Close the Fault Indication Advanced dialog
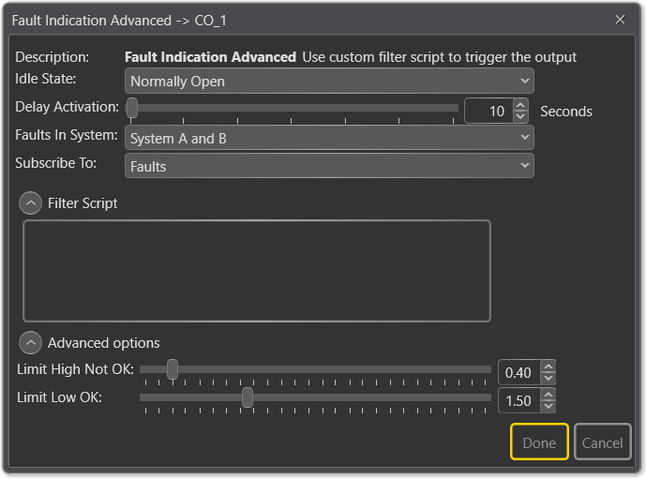 pos(620,20)
